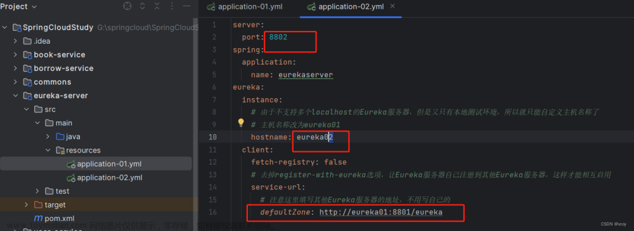Collapse the main folder
The width and height of the screenshot is (634, 231).
[37, 123]
